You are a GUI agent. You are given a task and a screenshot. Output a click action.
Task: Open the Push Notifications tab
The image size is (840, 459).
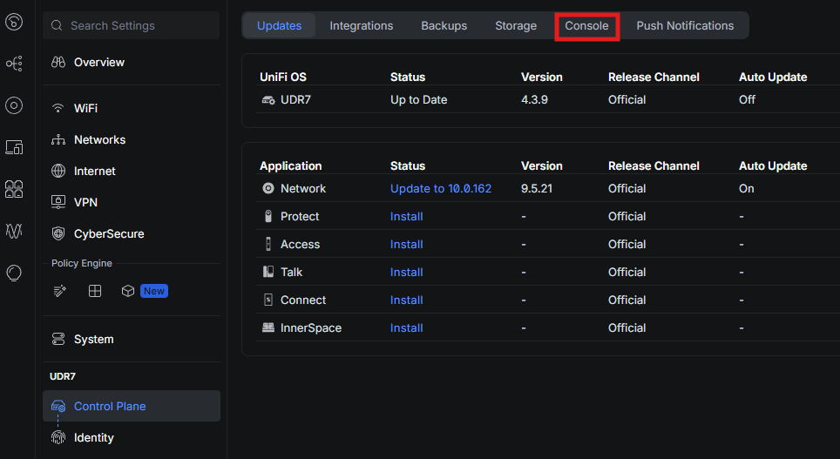pos(685,25)
